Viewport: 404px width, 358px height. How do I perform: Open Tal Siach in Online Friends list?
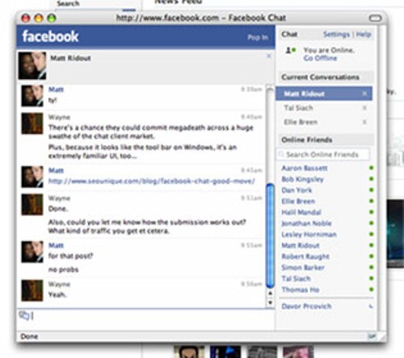[x=296, y=279]
